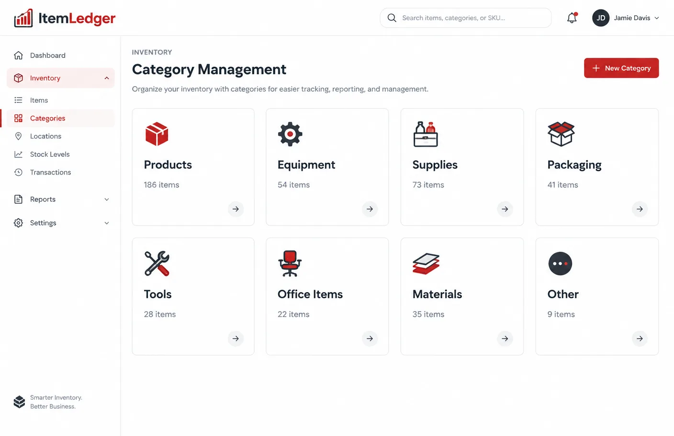Click the '73 items' count
The width and height of the screenshot is (674, 436).
428,185
